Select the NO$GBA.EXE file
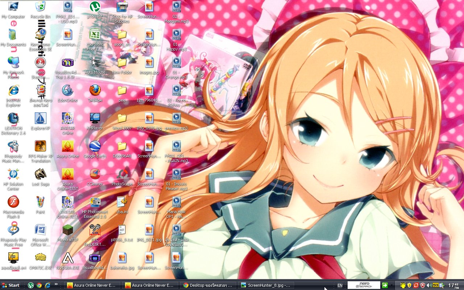This screenshot has width=464, height=290. point(67,261)
